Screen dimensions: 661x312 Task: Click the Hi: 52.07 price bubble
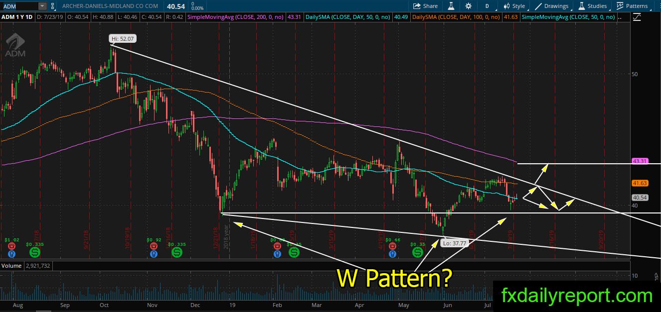tap(123, 38)
